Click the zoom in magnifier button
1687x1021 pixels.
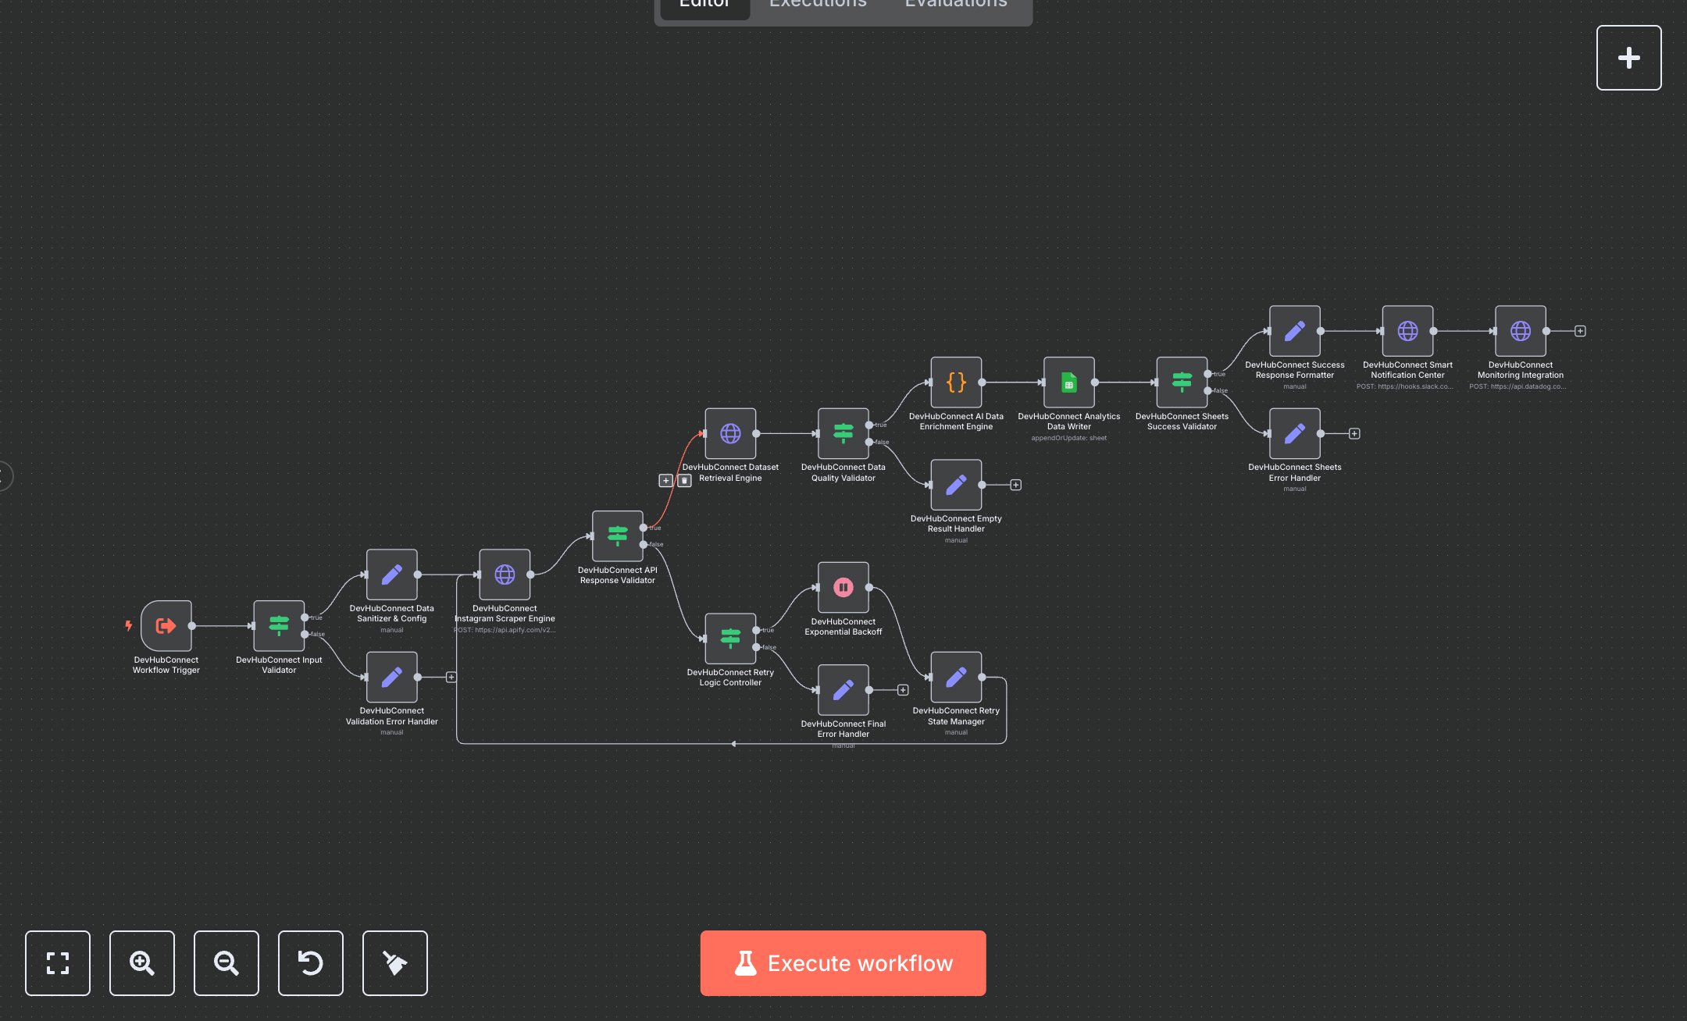coord(142,962)
